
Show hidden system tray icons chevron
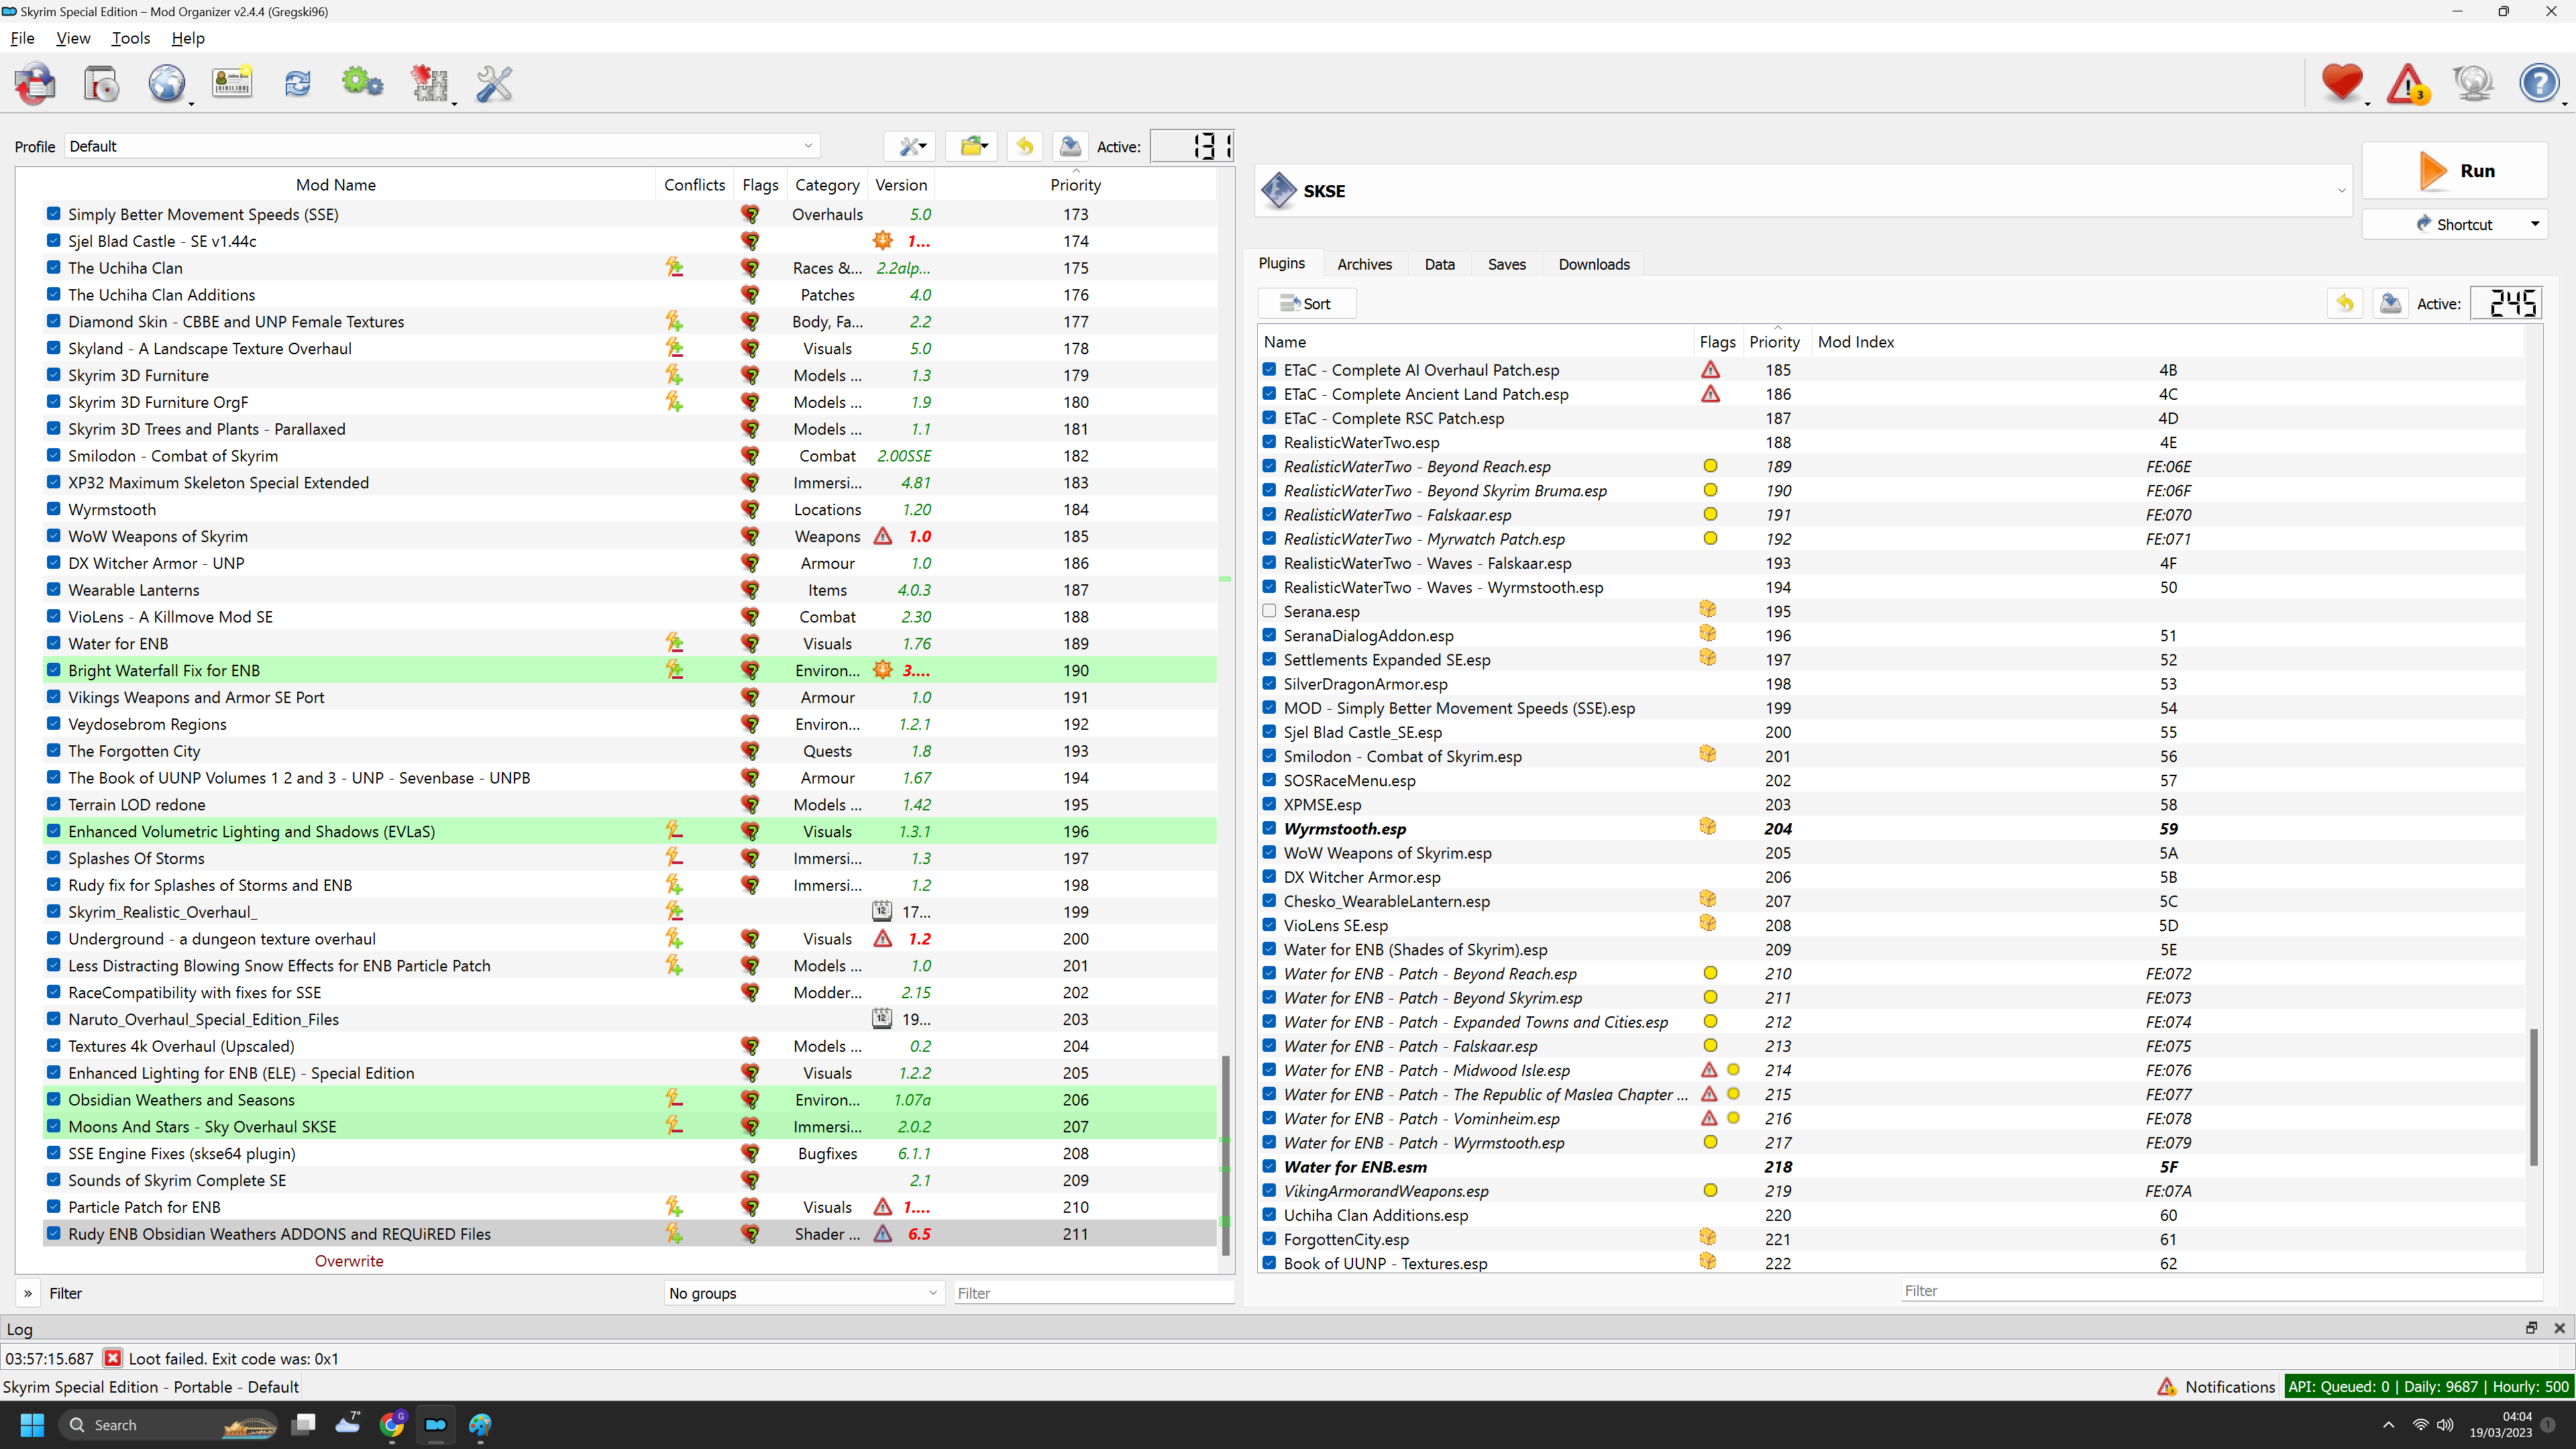[x=2388, y=1424]
